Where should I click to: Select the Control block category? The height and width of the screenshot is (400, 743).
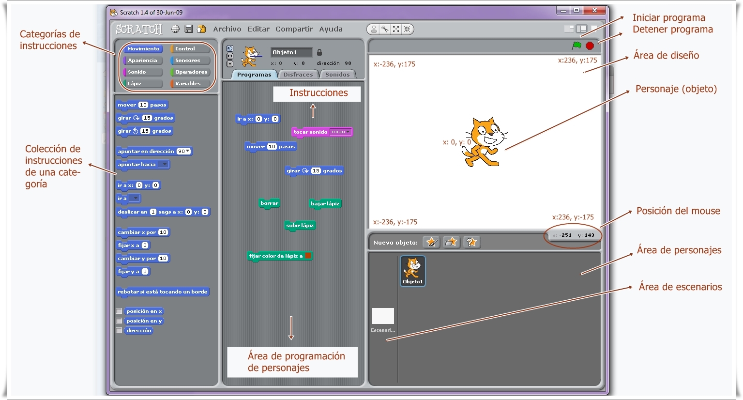click(190, 49)
